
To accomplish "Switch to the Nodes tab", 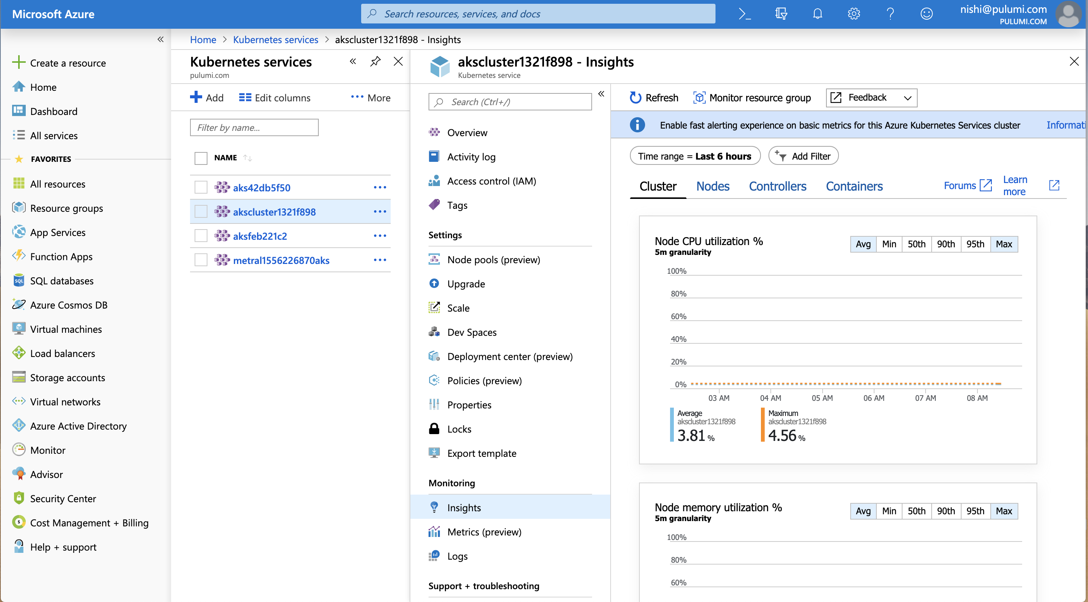I will (712, 186).
